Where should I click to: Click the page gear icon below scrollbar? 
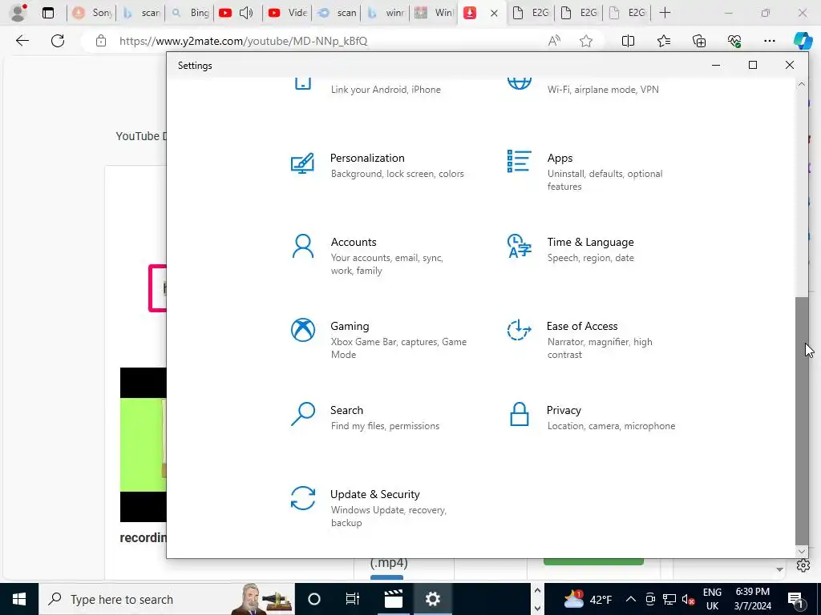(x=803, y=565)
